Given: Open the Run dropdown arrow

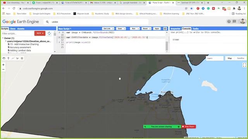Looking at the screenshot, I should click(138, 29).
